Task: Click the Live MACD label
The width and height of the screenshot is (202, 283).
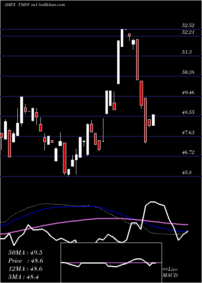Action: coord(170,272)
